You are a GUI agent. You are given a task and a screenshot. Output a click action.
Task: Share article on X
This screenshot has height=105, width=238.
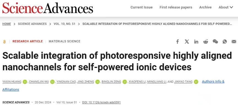click(187, 41)
